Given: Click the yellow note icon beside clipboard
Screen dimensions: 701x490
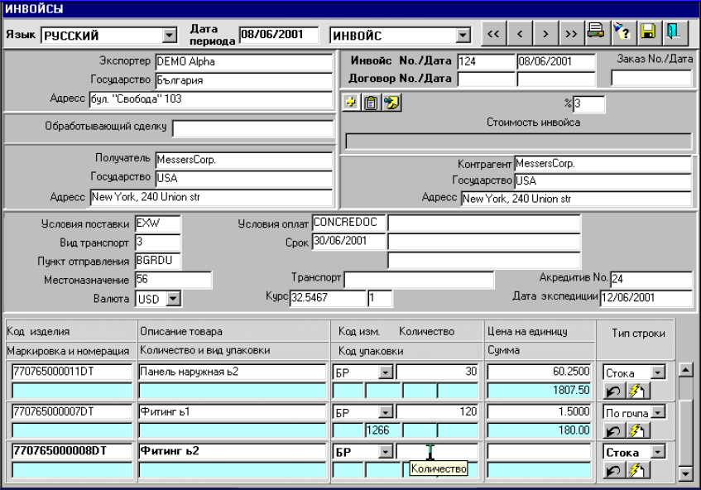Looking at the screenshot, I should 391,103.
